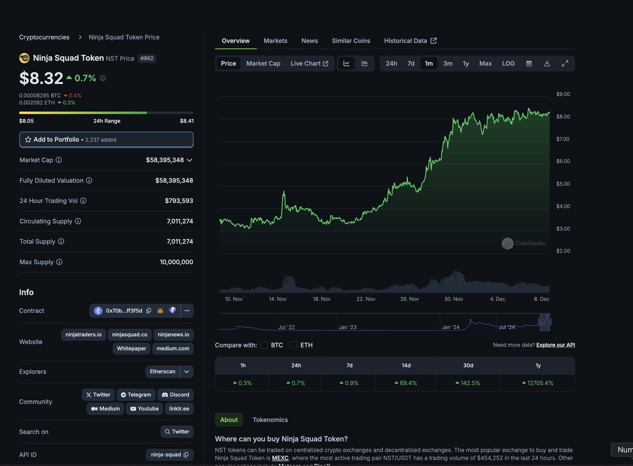Select Max time range
The height and width of the screenshot is (466, 633).
click(485, 63)
